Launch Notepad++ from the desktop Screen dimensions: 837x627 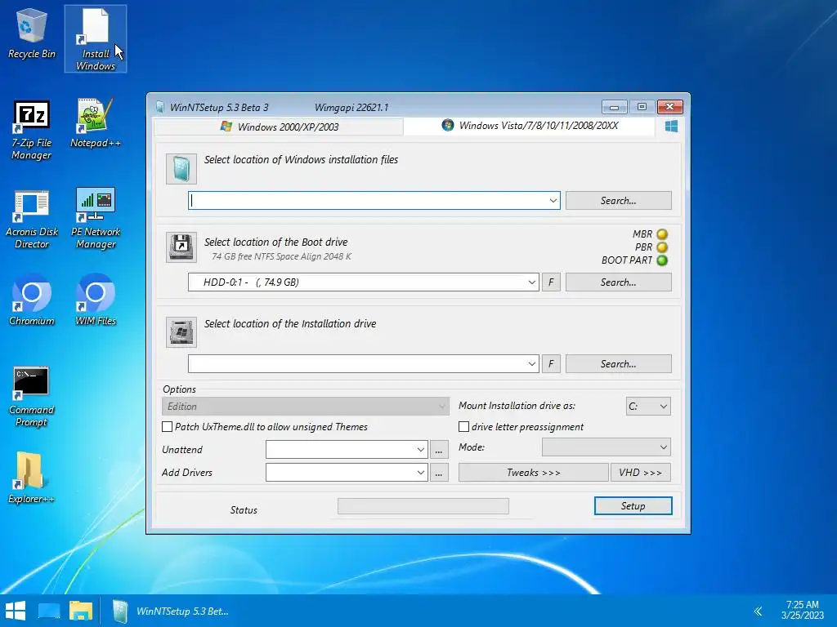click(x=96, y=124)
